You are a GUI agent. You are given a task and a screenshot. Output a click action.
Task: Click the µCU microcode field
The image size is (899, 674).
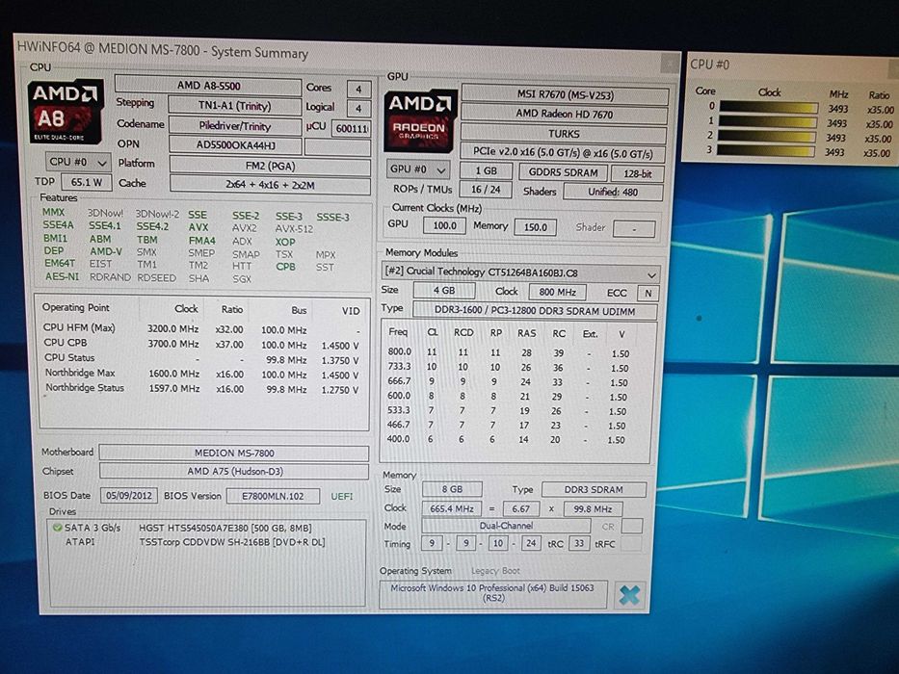(352, 128)
